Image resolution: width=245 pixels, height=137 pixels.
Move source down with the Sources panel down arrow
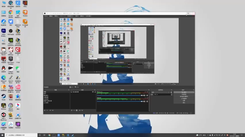(x=82, y=111)
